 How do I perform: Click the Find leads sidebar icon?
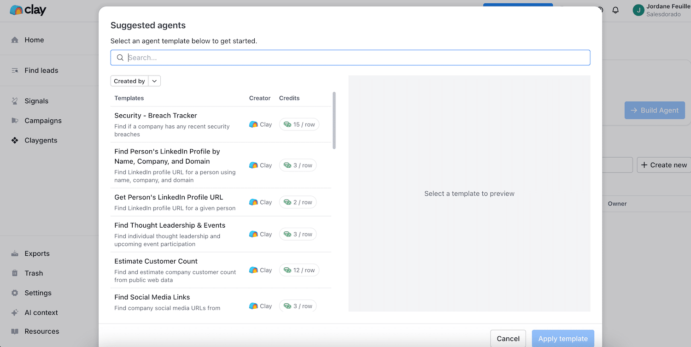click(x=15, y=71)
